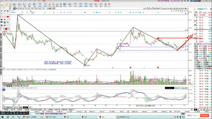
Task: Open the 成交量 indicator tab
Action: coord(9,86)
